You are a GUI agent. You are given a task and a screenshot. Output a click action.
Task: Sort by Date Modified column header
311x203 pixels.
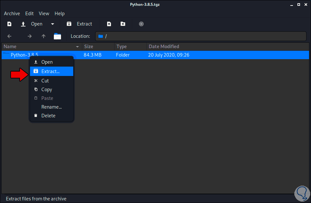pos(228,47)
